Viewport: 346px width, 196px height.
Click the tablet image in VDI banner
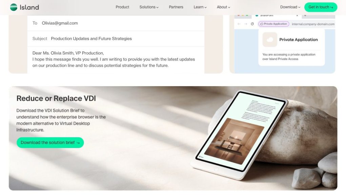239,134
